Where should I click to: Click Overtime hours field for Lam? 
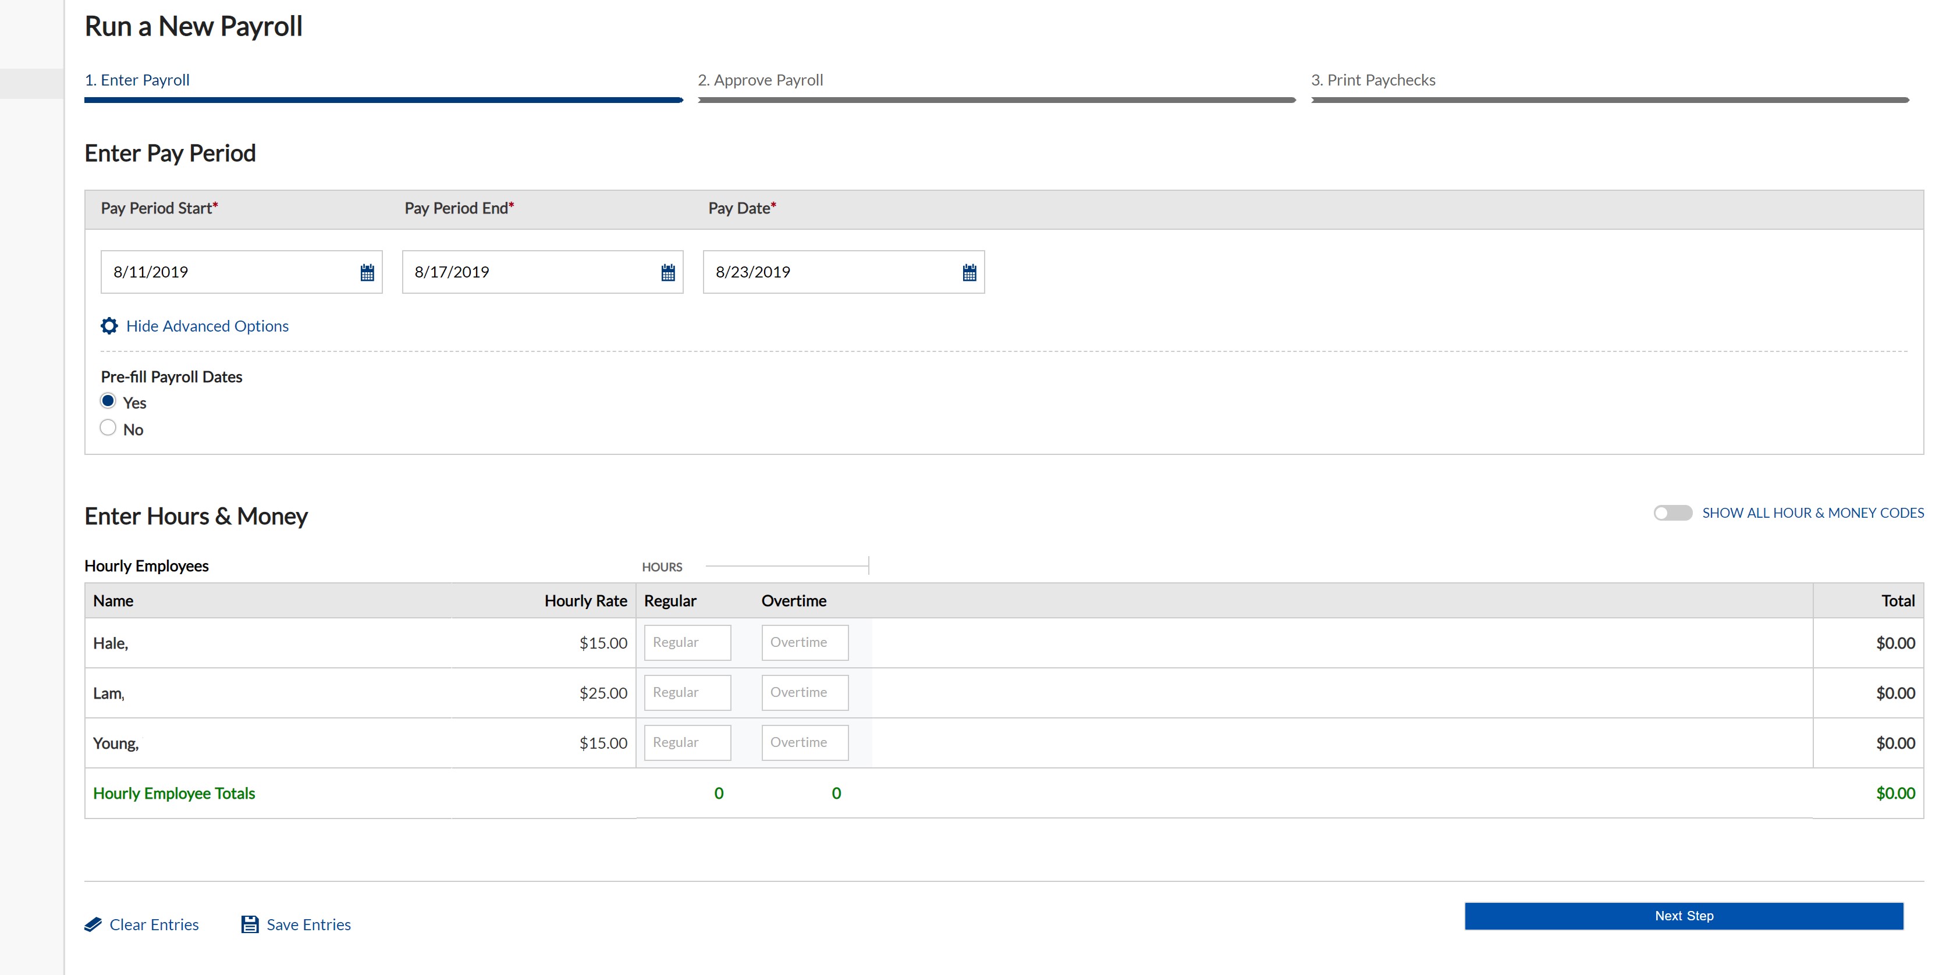(x=805, y=692)
